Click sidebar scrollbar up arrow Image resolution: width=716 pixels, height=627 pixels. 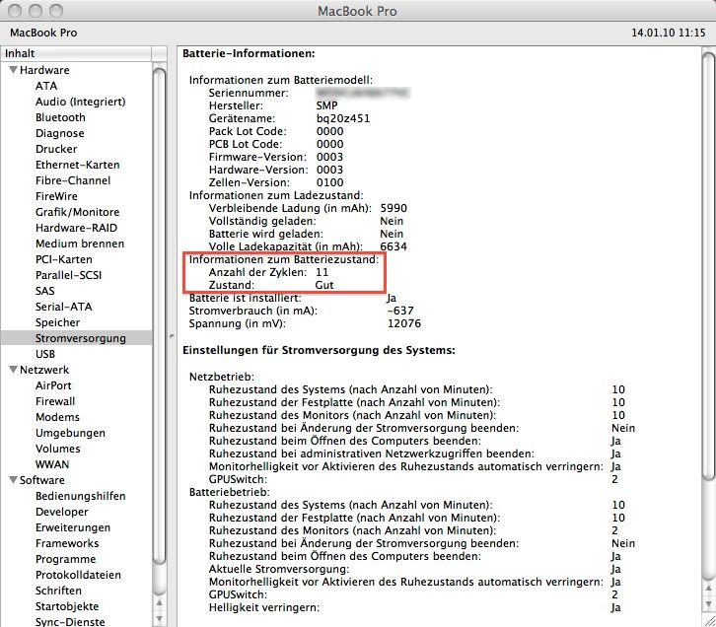pos(159,603)
